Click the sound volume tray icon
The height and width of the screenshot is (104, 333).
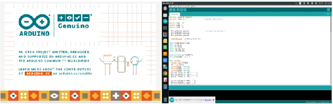pyautogui.click(x=316, y=3)
